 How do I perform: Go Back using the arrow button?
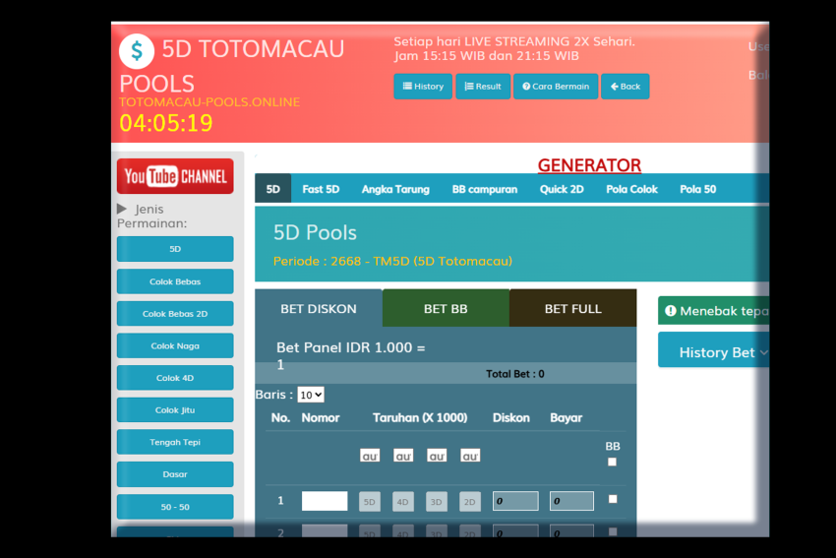pyautogui.click(x=625, y=87)
